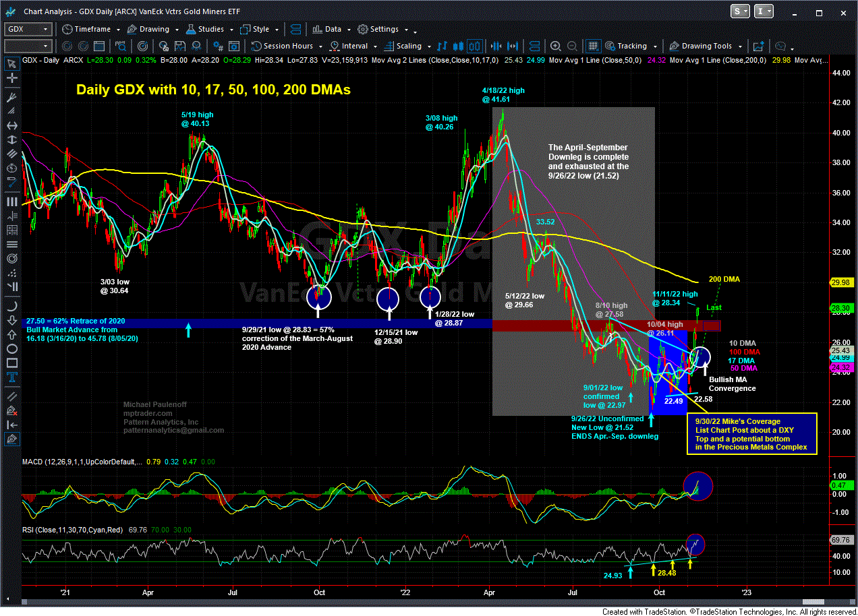Switch to solid candlestick chart type
858x616 pixels.
pyautogui.click(x=459, y=47)
